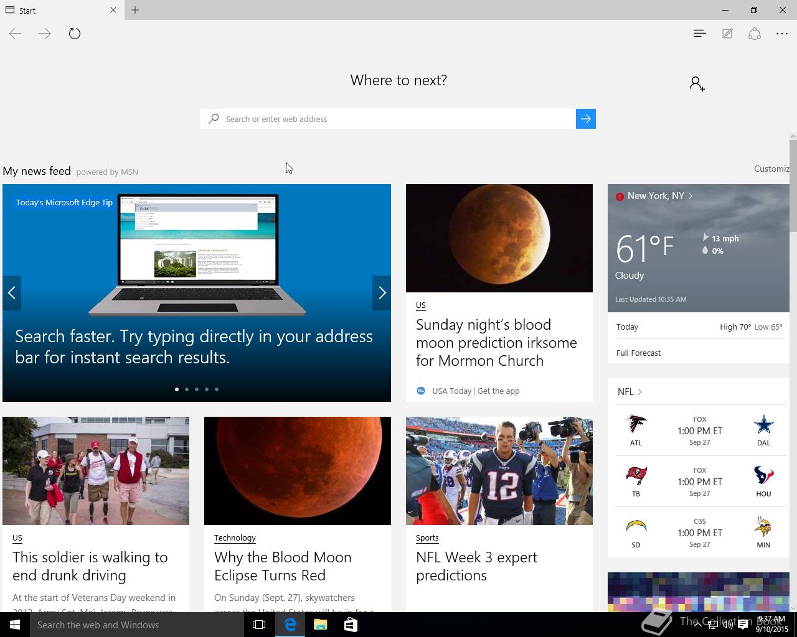The width and height of the screenshot is (797, 637).
Task: Click Today's High 70° Low 65° row
Action: click(699, 327)
